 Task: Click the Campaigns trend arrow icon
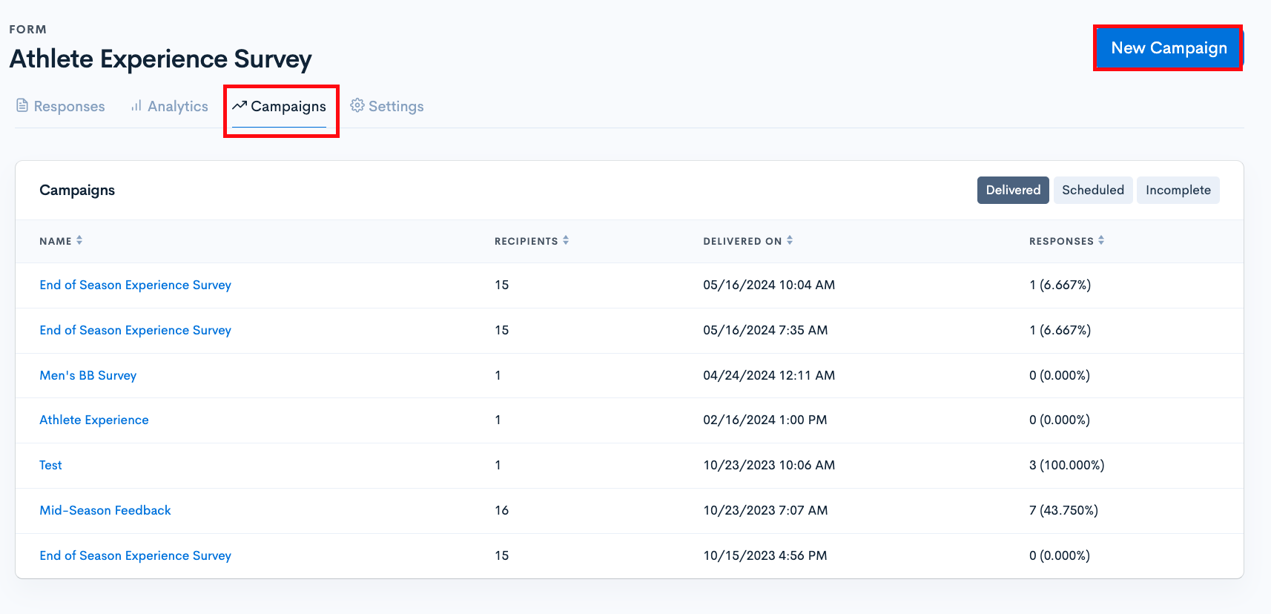(240, 105)
